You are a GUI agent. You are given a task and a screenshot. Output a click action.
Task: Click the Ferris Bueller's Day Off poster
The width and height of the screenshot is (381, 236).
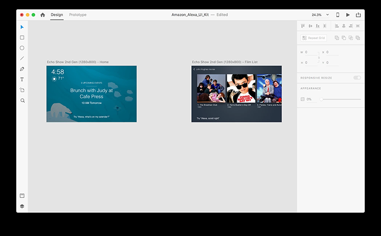pos(241,88)
